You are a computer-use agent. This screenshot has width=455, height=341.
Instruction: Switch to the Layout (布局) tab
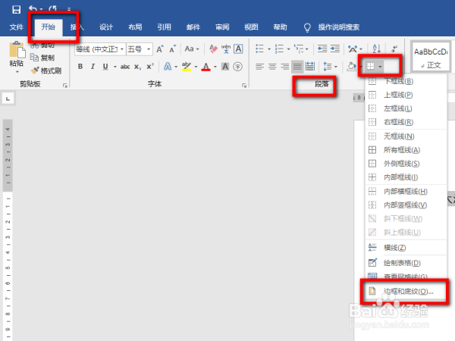point(135,27)
